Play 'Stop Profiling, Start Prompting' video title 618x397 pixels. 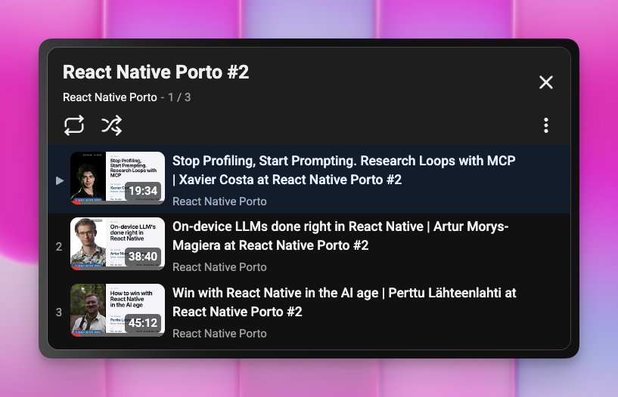343,171
